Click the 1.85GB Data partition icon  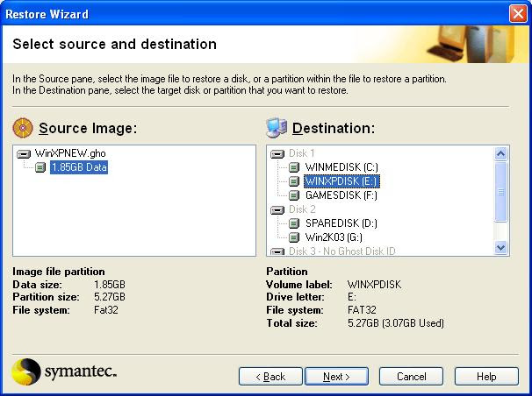(40, 167)
